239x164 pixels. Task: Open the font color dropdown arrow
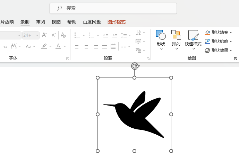click(x=65, y=46)
